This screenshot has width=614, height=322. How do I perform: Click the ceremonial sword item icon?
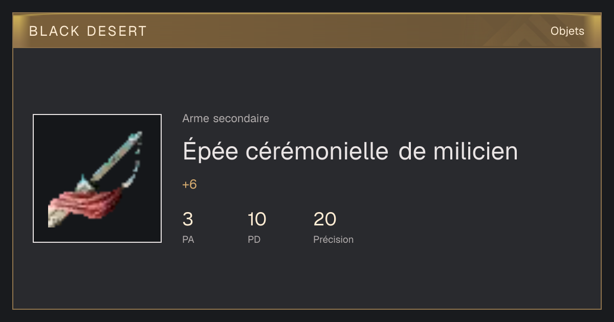[x=97, y=178]
